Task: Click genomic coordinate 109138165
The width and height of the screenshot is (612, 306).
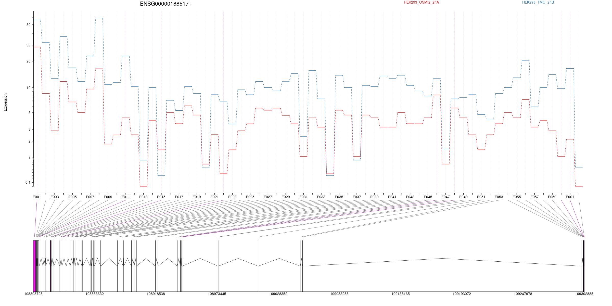Action: (401, 294)
